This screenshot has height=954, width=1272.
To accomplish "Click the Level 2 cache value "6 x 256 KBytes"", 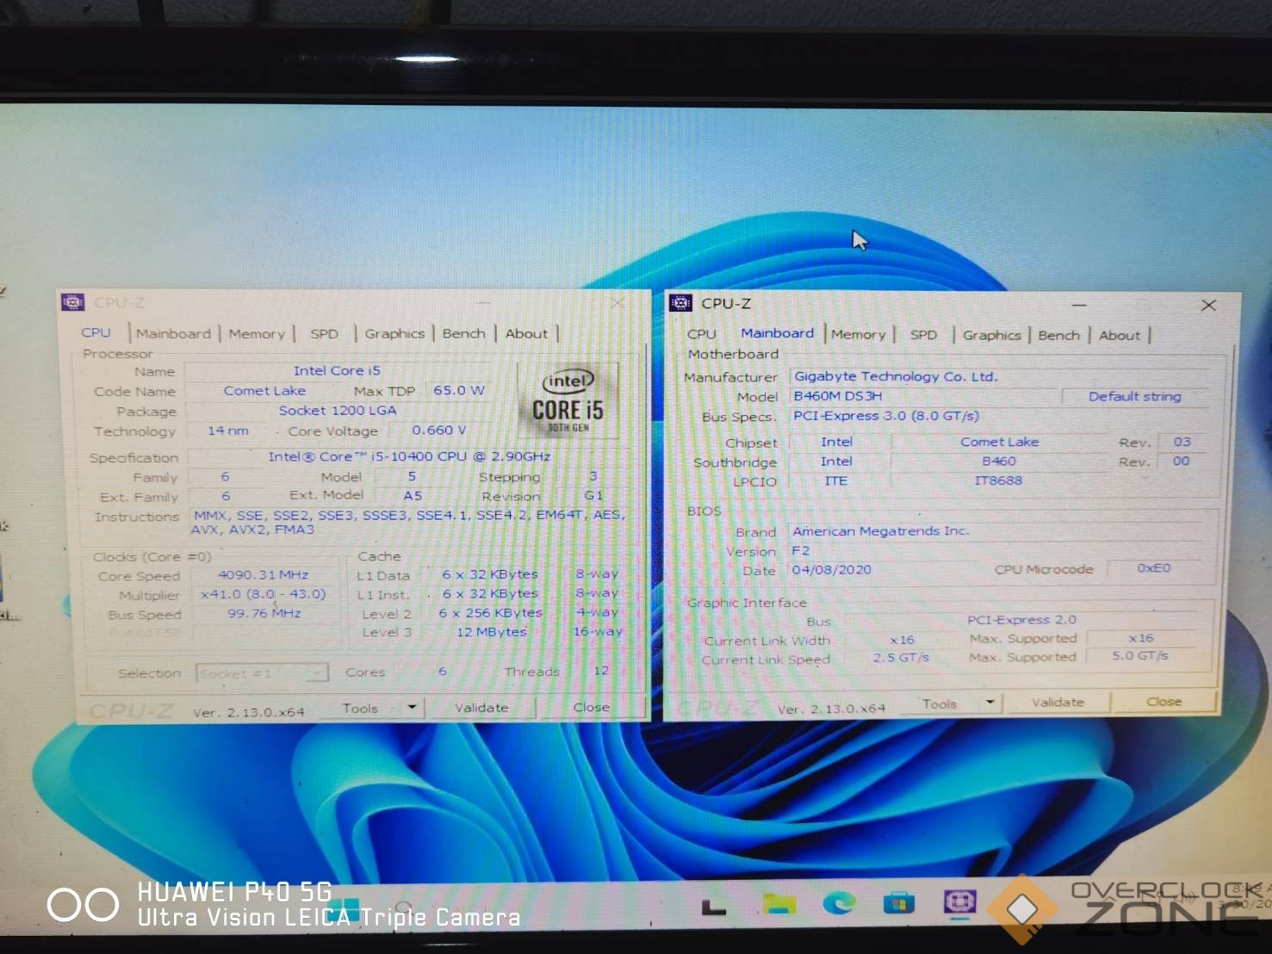I will 491,613.
